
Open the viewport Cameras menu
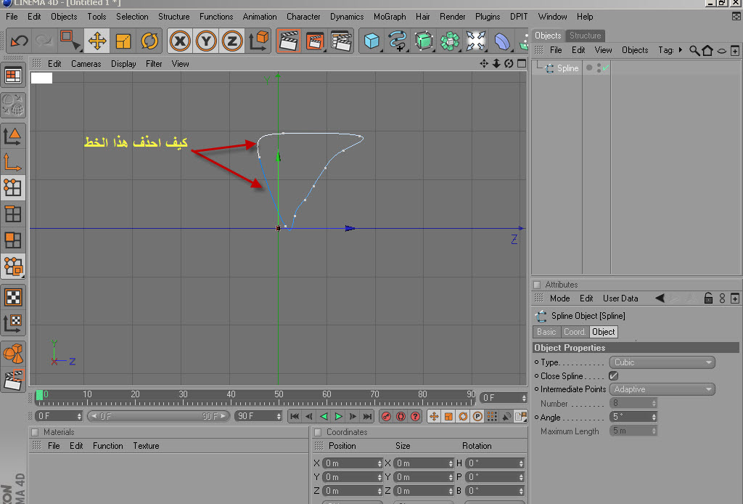click(x=86, y=63)
